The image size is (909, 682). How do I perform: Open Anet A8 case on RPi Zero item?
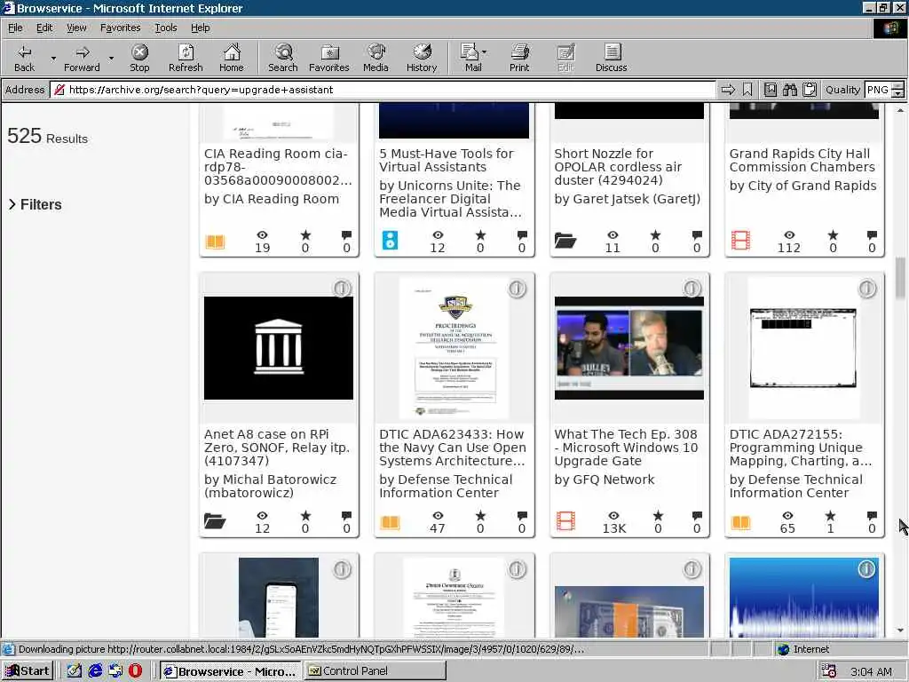tap(277, 448)
